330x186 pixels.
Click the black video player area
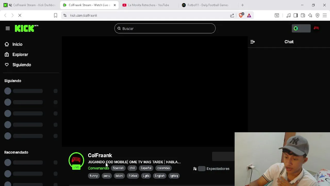tap(155, 91)
